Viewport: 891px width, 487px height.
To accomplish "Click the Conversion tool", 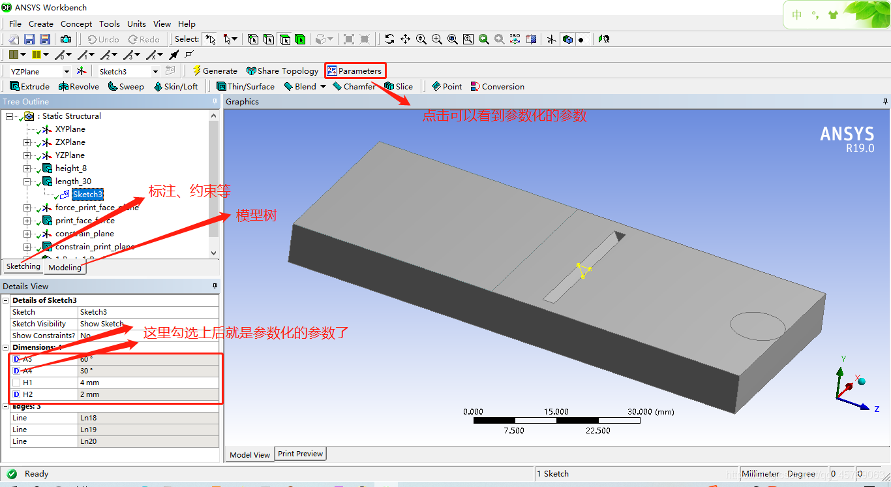I will [498, 86].
